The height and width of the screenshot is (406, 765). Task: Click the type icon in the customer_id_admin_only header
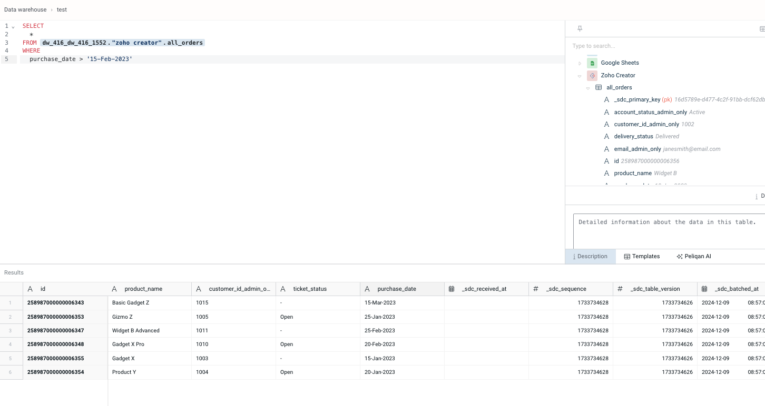pyautogui.click(x=199, y=289)
